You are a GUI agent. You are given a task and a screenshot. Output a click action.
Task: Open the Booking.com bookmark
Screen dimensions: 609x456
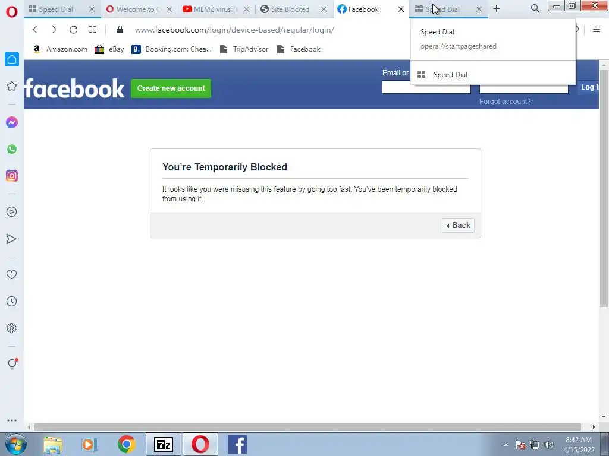pos(172,49)
